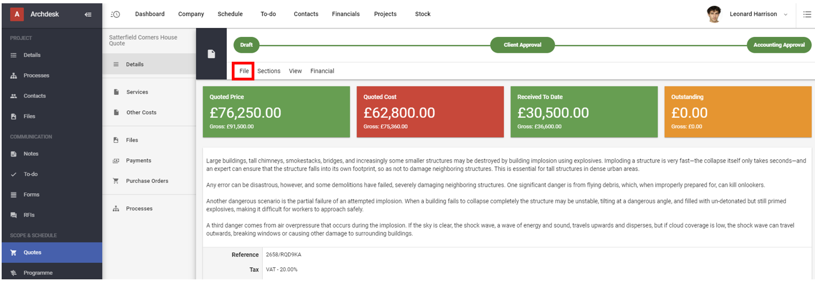This screenshot has height=281, width=815.
Task: Open the Archdesk red logo
Action: [17, 14]
